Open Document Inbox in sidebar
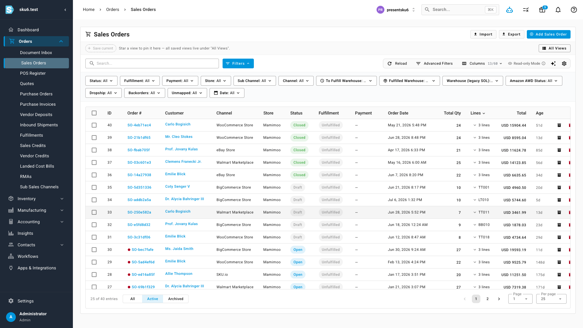The width and height of the screenshot is (583, 328). pyautogui.click(x=36, y=53)
